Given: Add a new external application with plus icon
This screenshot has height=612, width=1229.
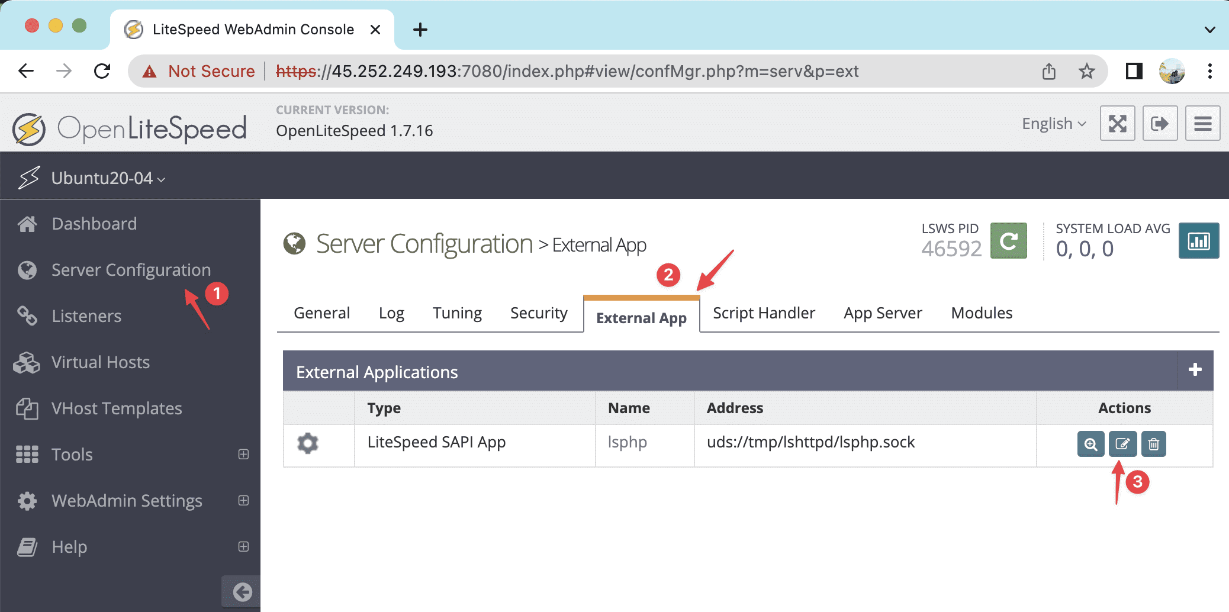Looking at the screenshot, I should [x=1195, y=370].
